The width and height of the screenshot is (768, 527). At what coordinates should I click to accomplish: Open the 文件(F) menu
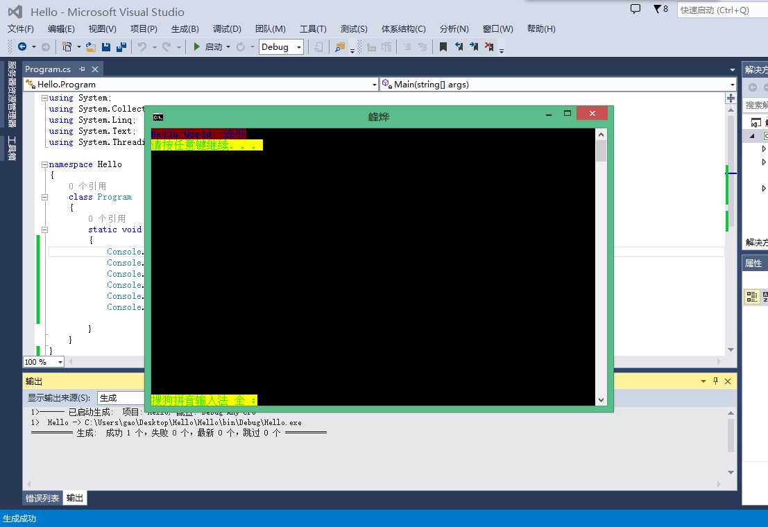click(21, 29)
